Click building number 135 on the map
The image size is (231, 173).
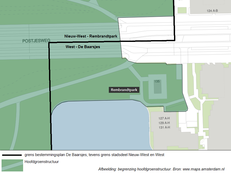pos(157,81)
